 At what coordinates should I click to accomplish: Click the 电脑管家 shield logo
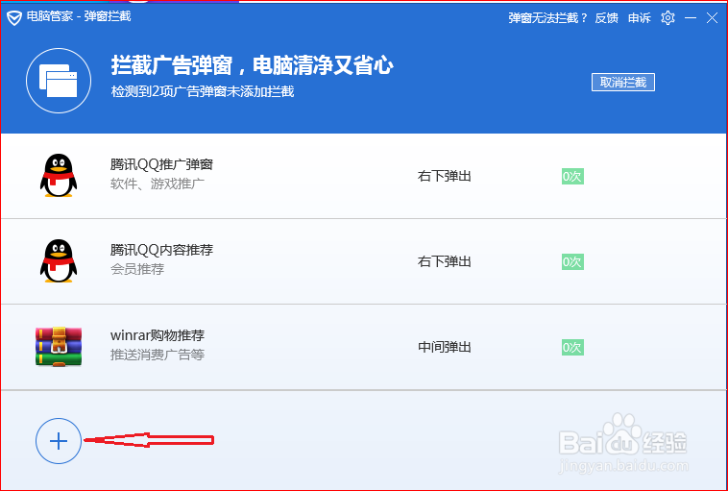pos(14,18)
